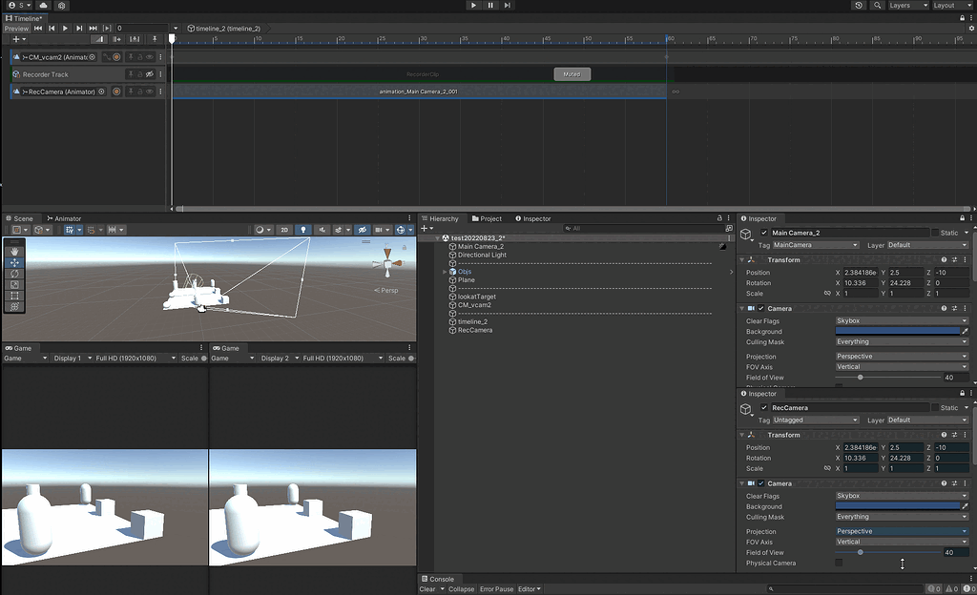Select the Move tool in the Scene toolbar
This screenshot has height=595, width=977.
tap(14, 262)
